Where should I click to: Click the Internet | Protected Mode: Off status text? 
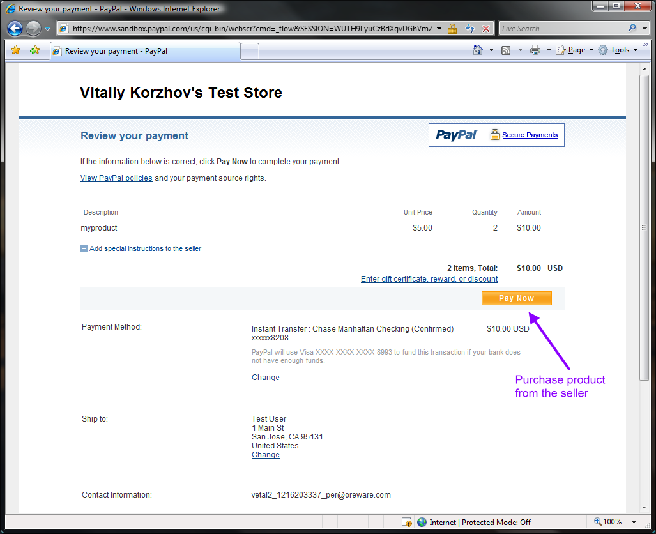click(x=480, y=523)
